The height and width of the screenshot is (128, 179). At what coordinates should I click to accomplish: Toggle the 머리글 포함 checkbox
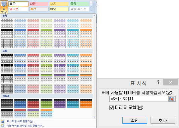pos(111,108)
